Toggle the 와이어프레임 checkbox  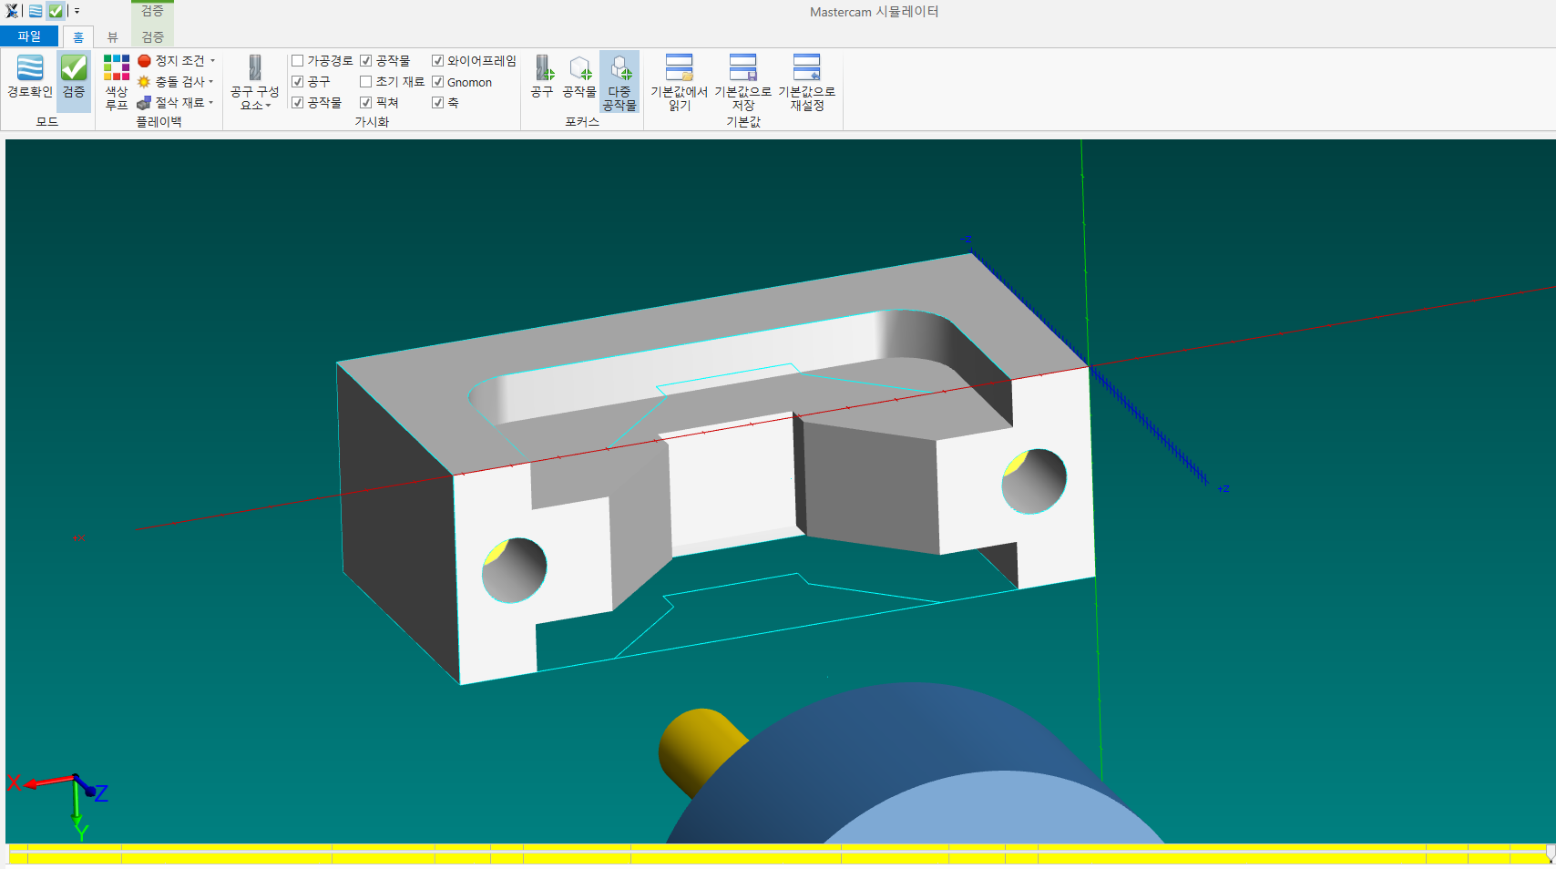[437, 61]
